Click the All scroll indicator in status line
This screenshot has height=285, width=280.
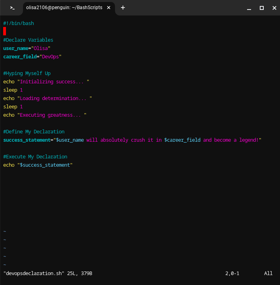(x=268, y=273)
